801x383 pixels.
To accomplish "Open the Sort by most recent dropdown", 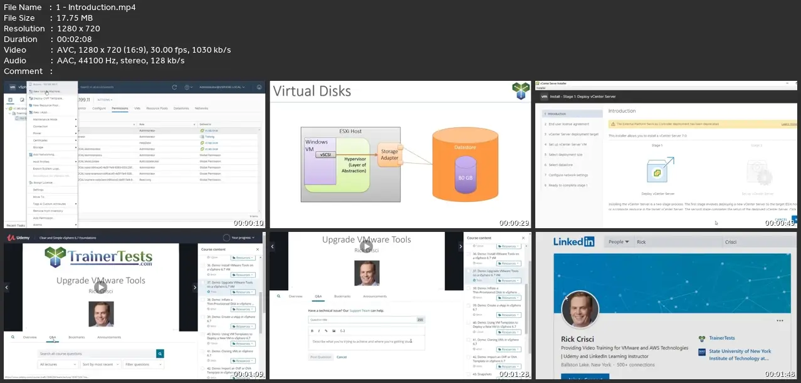I will coord(100,364).
